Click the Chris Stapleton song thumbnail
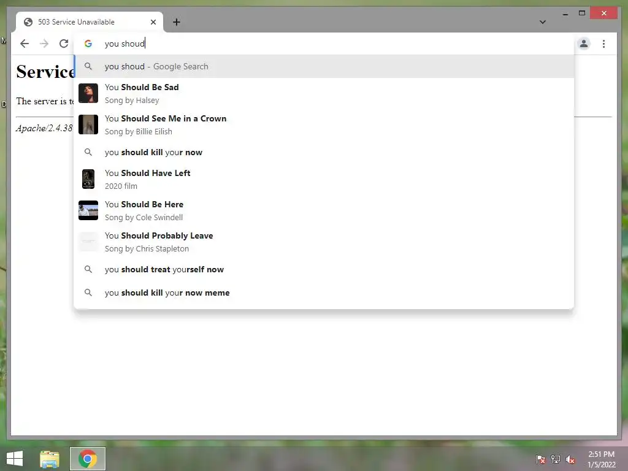The width and height of the screenshot is (628, 471). point(88,242)
